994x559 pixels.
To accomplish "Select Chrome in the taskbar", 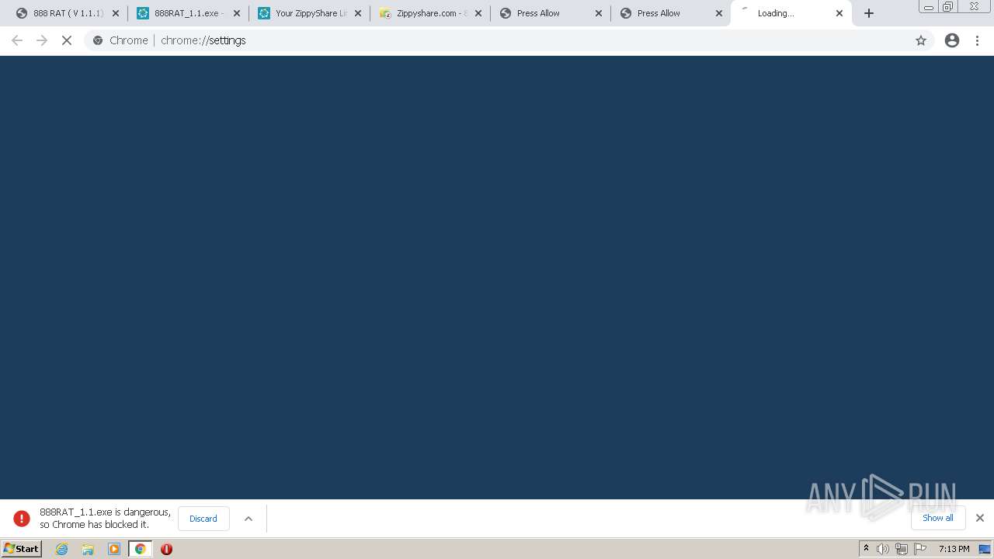I will click(141, 549).
